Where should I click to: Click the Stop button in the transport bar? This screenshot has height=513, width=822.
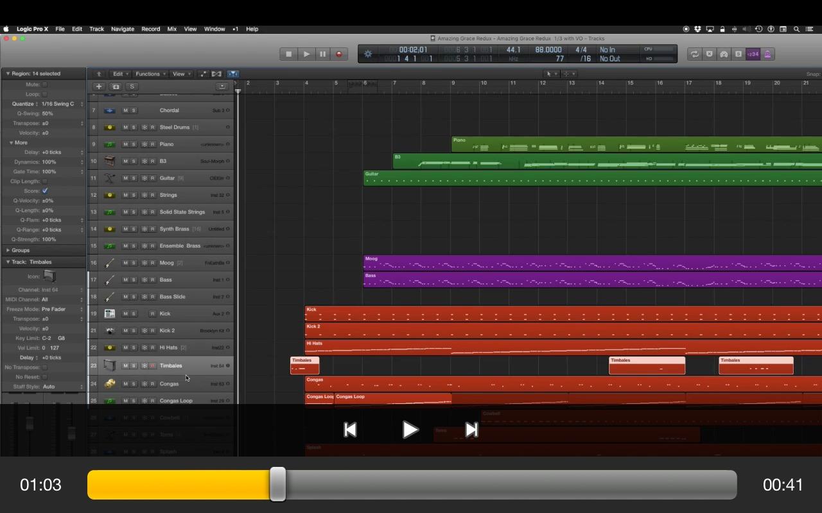pos(289,55)
